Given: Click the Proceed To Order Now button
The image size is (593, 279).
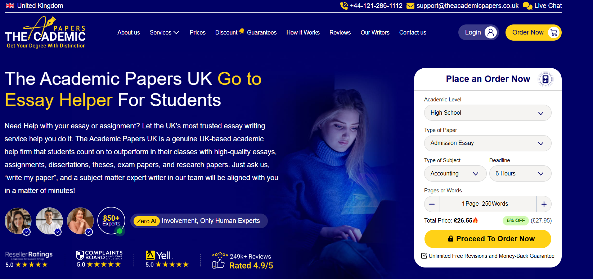Looking at the screenshot, I should (488, 239).
